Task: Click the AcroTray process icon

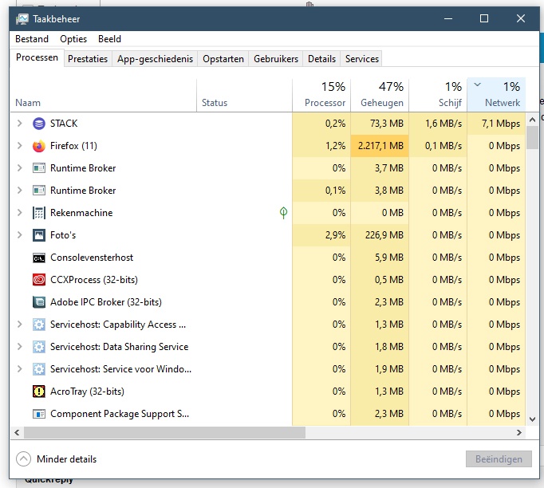Action: [39, 392]
